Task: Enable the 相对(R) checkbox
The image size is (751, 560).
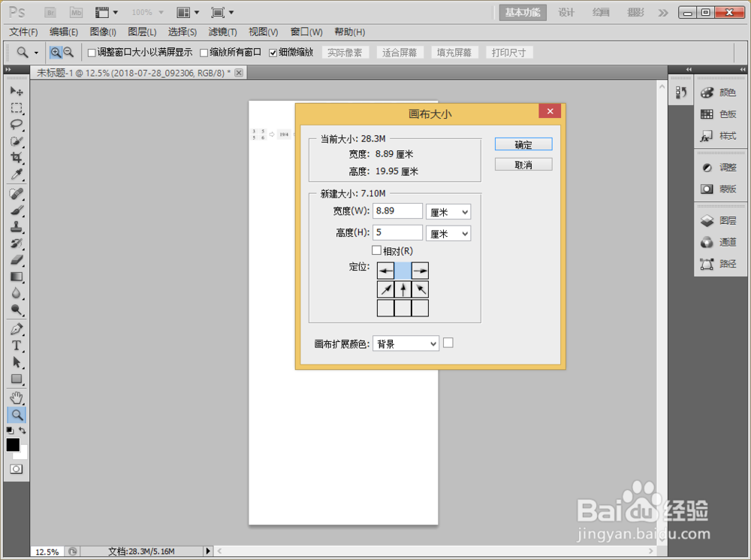Action: click(376, 250)
